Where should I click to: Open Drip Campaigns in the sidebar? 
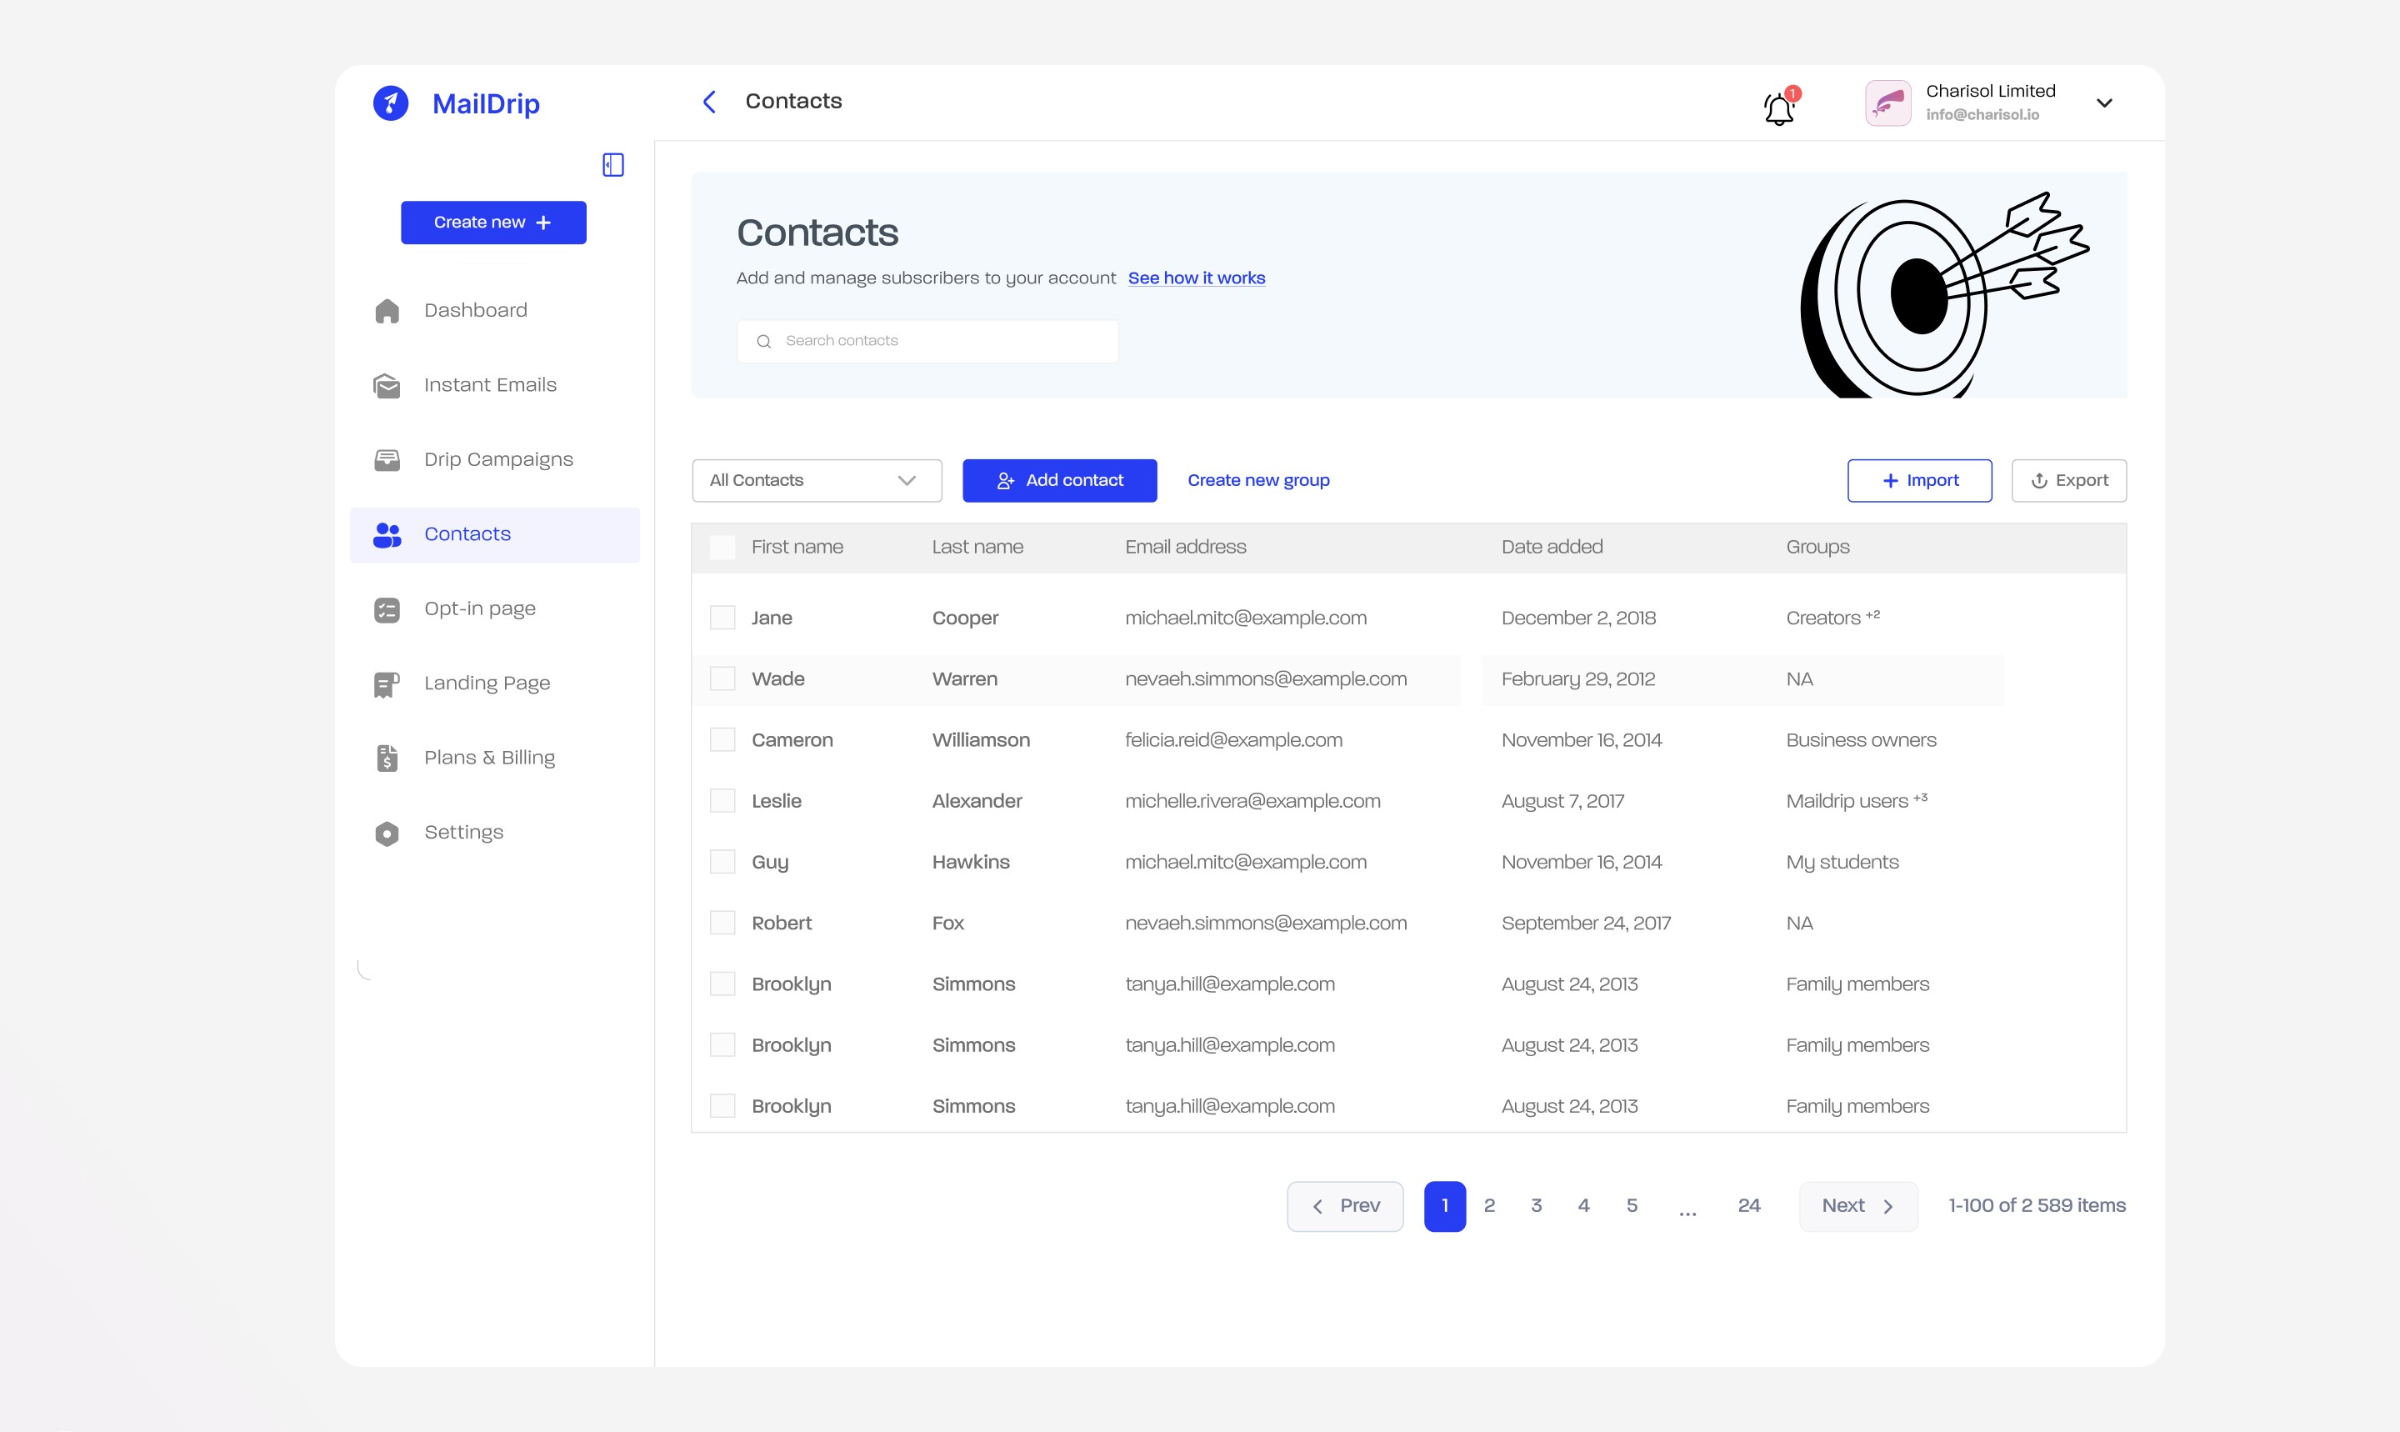tap(497, 459)
